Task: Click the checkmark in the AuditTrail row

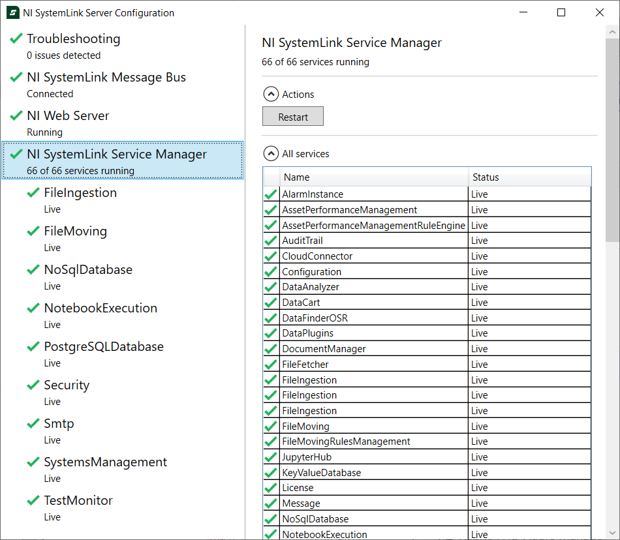Action: [271, 241]
